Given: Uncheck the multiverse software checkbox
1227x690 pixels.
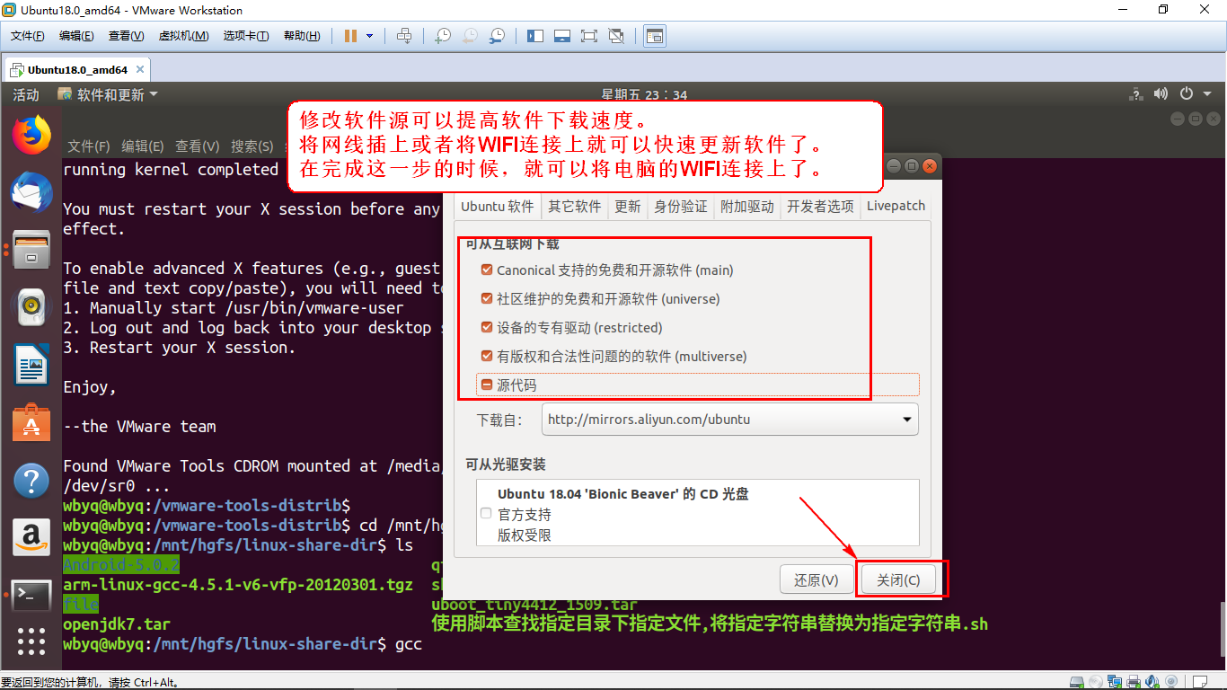Looking at the screenshot, I should pos(487,356).
